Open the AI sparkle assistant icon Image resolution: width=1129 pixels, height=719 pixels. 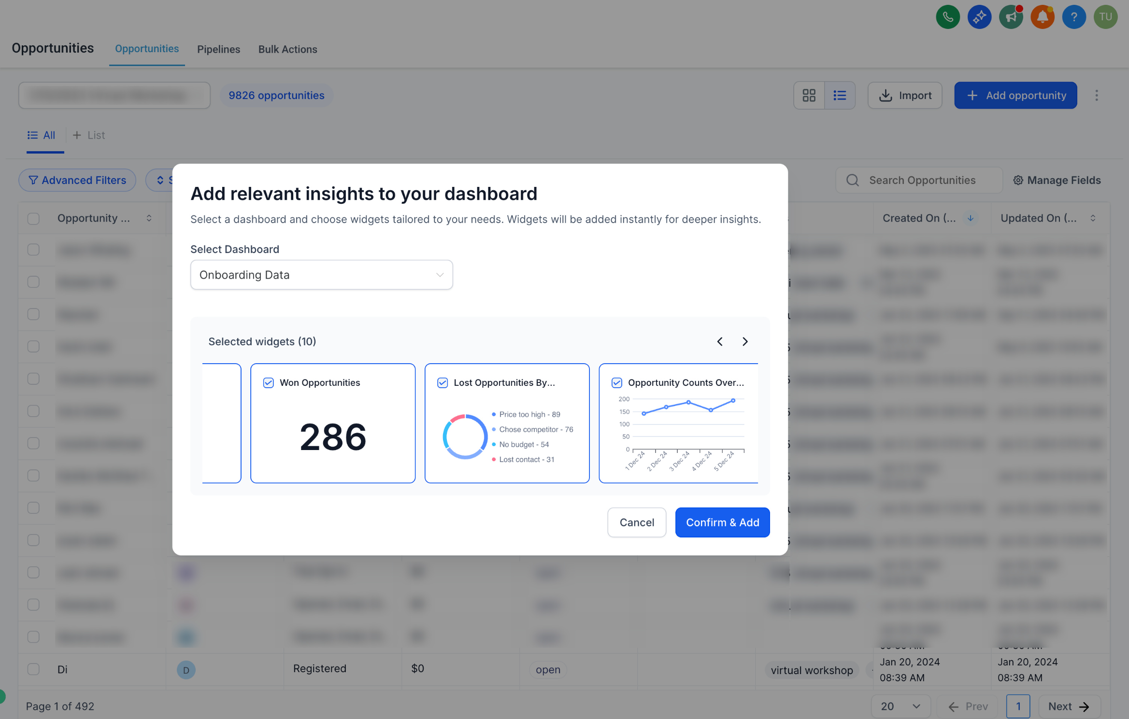979,17
